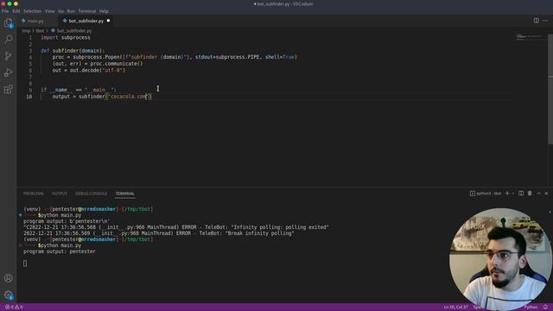
Task: Open the Run and Debug view
Action: 8,73
